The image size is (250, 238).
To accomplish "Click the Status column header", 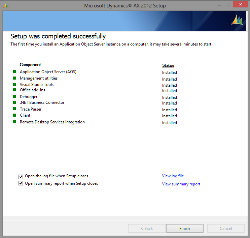I will point(168,65).
